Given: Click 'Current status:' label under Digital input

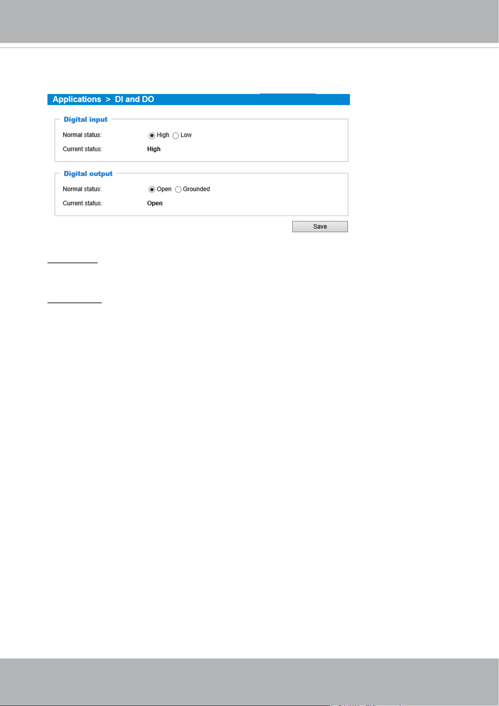Looking at the screenshot, I should coord(83,149).
